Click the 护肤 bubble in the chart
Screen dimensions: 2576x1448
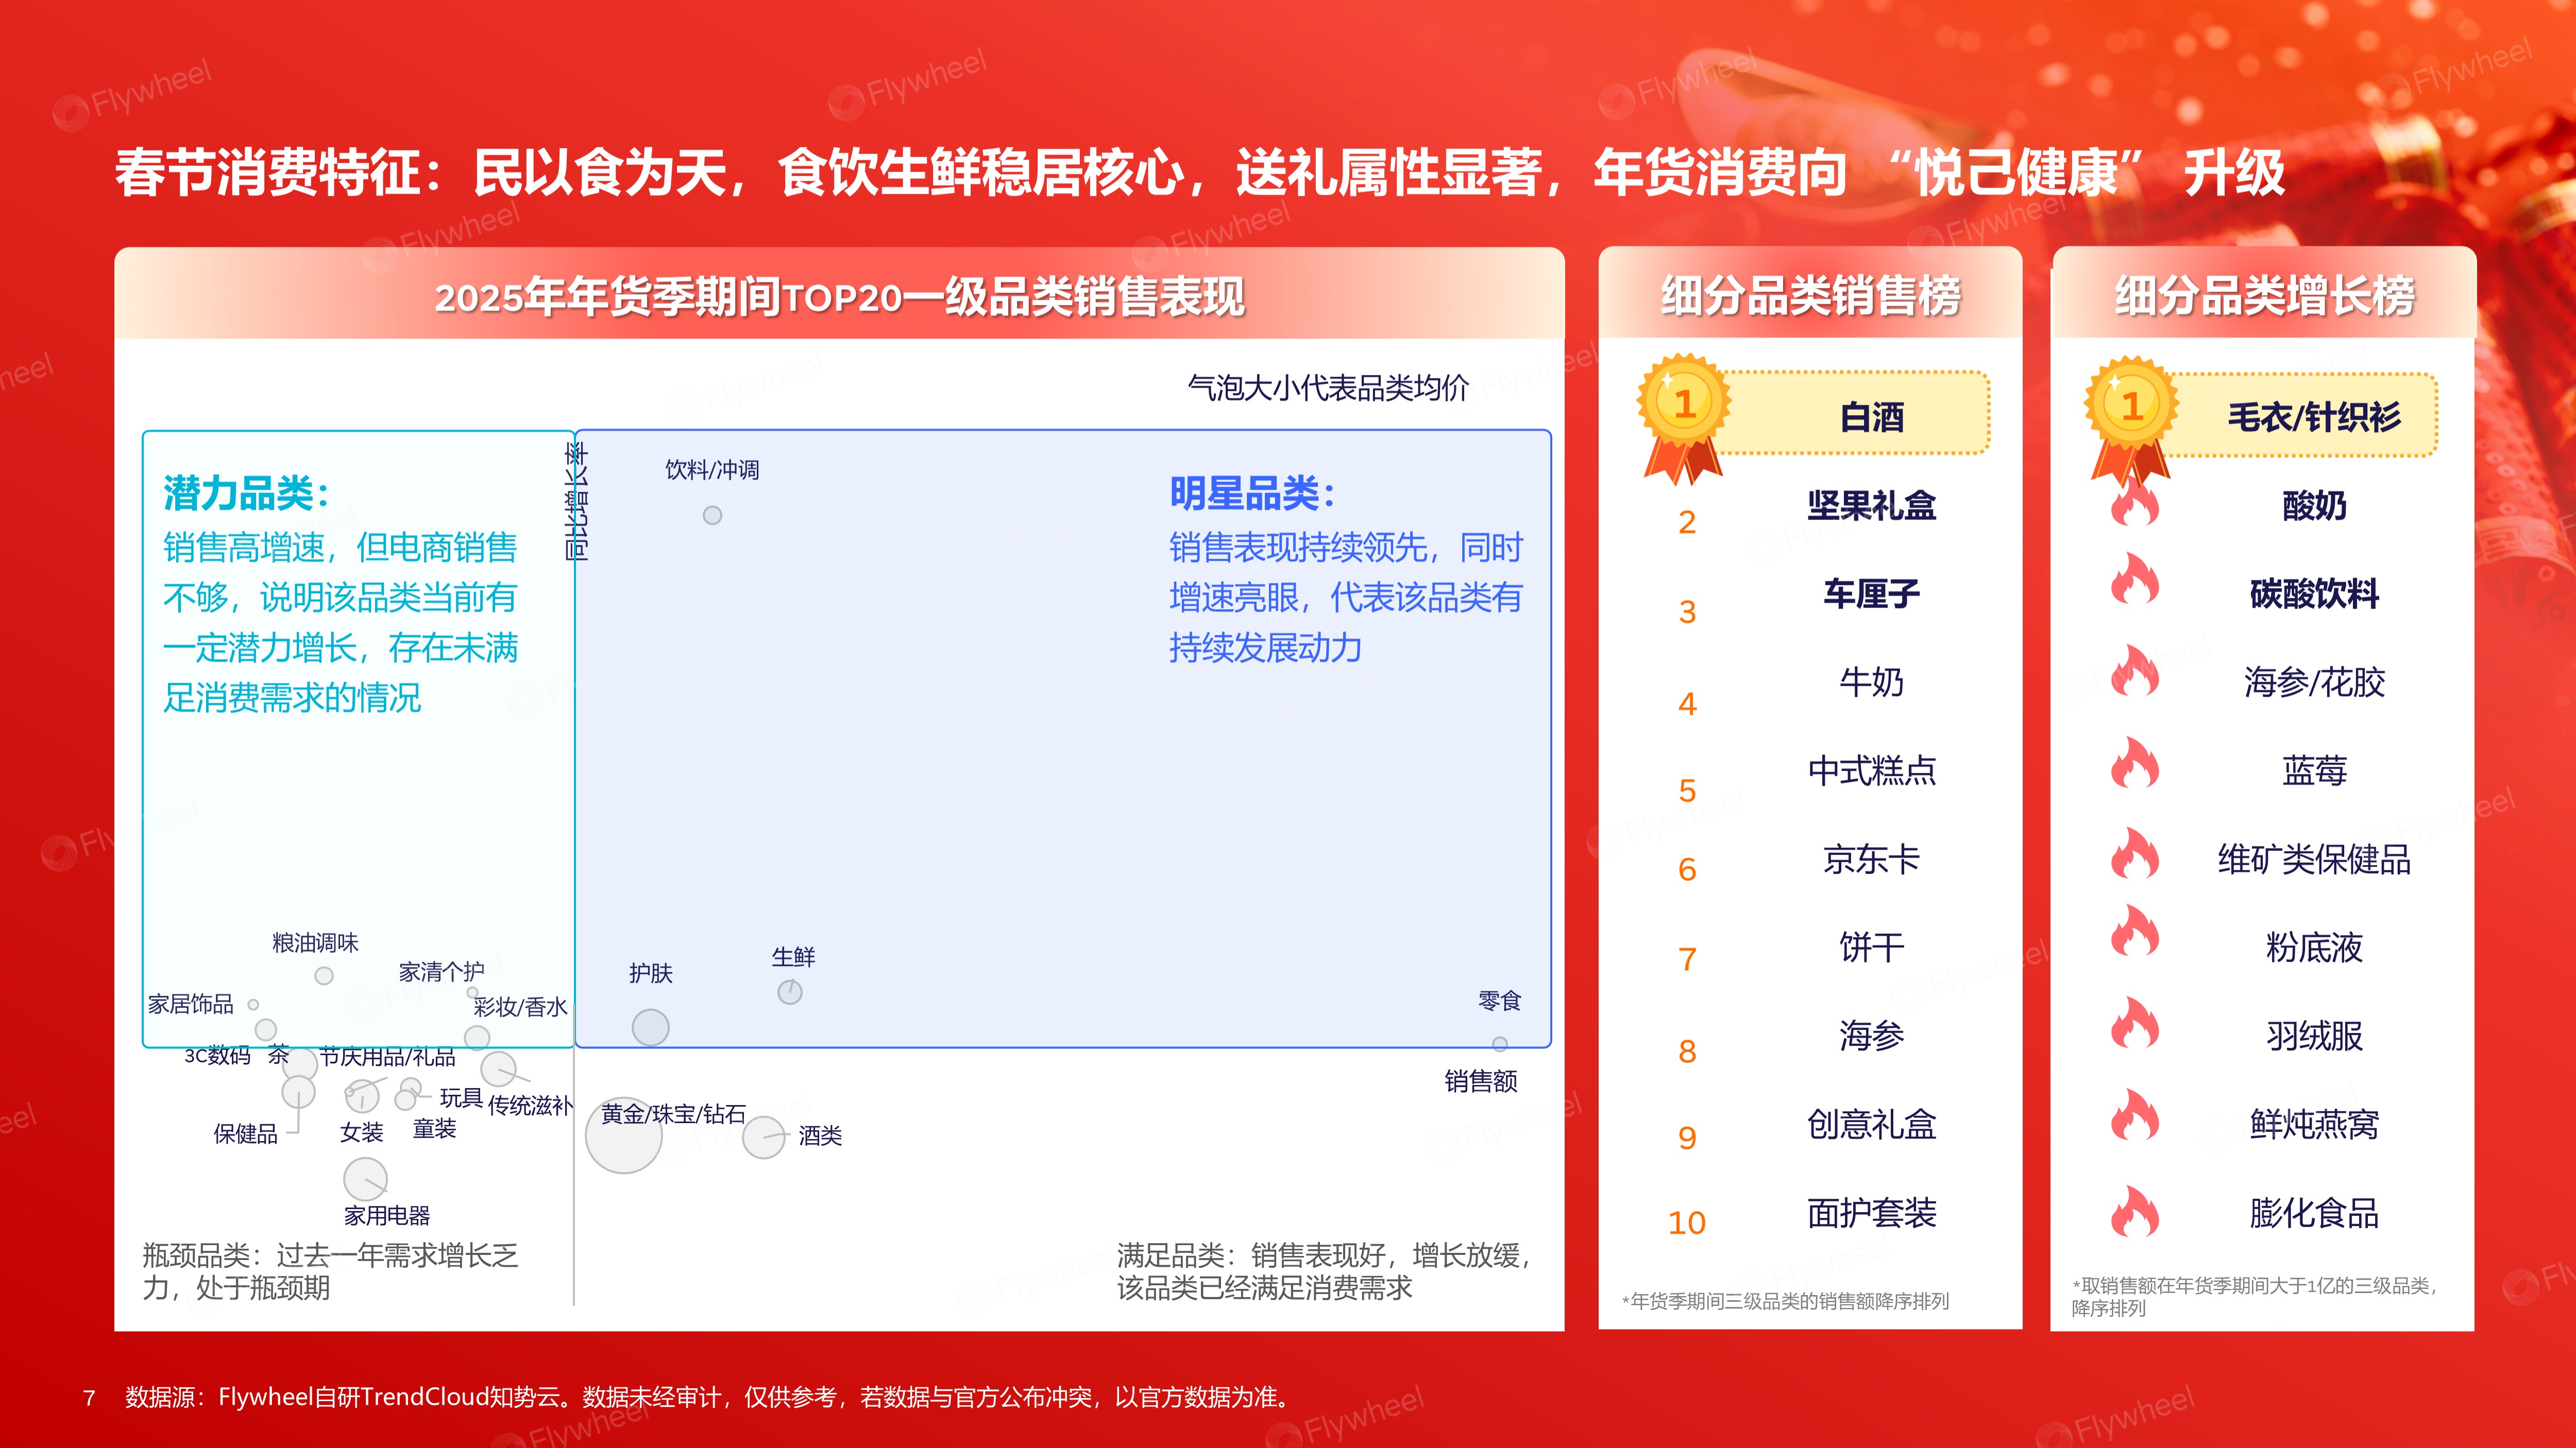(650, 1027)
